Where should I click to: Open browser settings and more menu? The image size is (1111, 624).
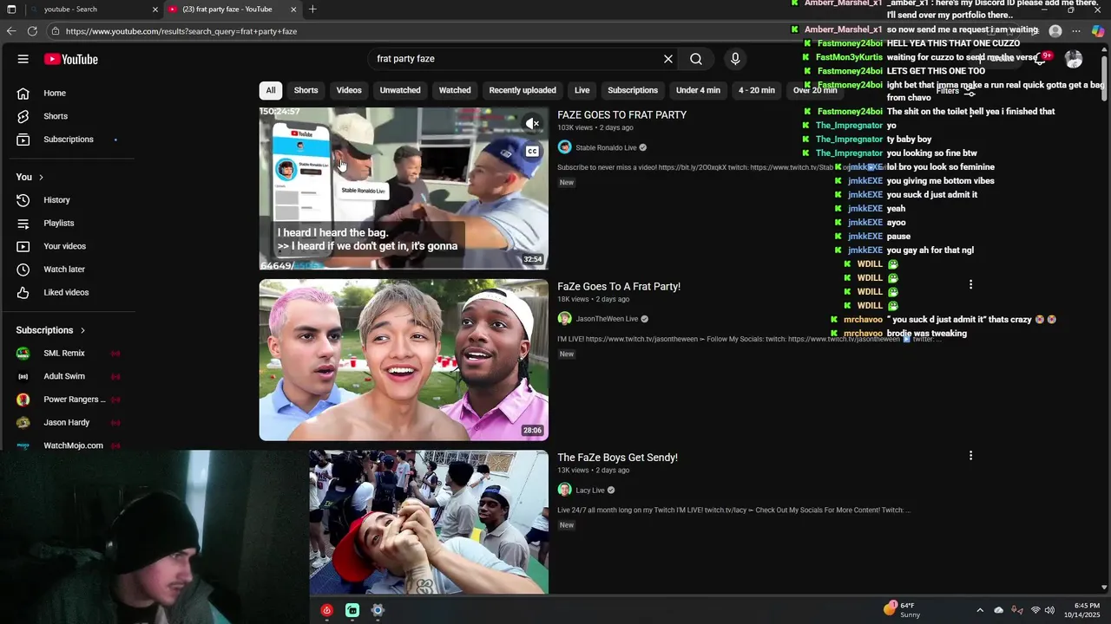point(1076,31)
